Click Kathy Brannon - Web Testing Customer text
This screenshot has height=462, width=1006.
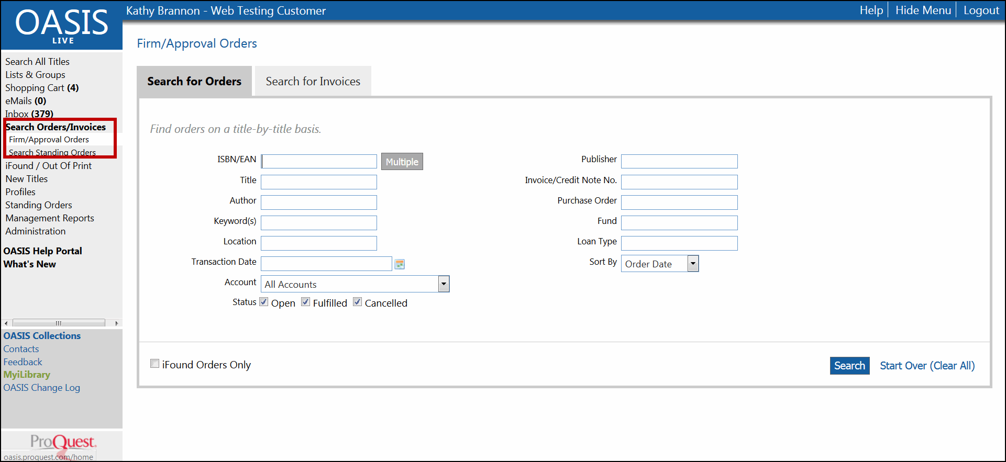point(226,10)
